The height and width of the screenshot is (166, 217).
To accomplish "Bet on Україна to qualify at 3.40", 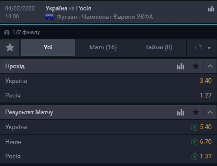I will (x=206, y=81).
